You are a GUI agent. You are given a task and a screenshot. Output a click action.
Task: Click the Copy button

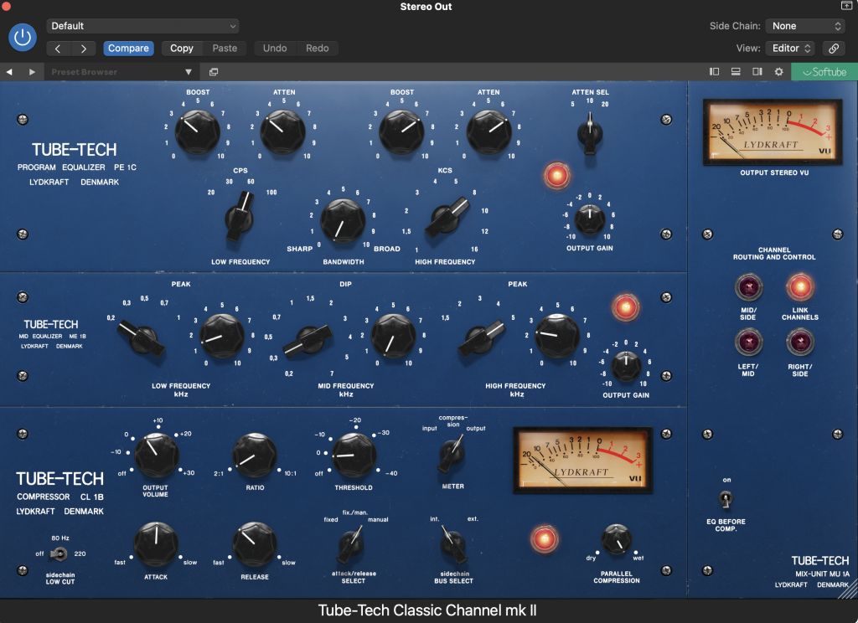[182, 49]
